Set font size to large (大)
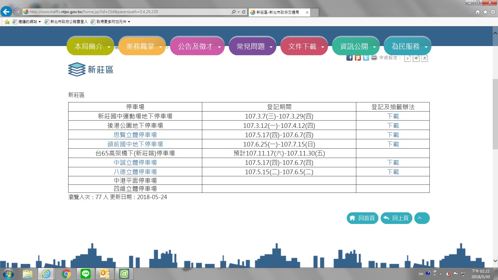498x280 pixels. click(x=425, y=58)
